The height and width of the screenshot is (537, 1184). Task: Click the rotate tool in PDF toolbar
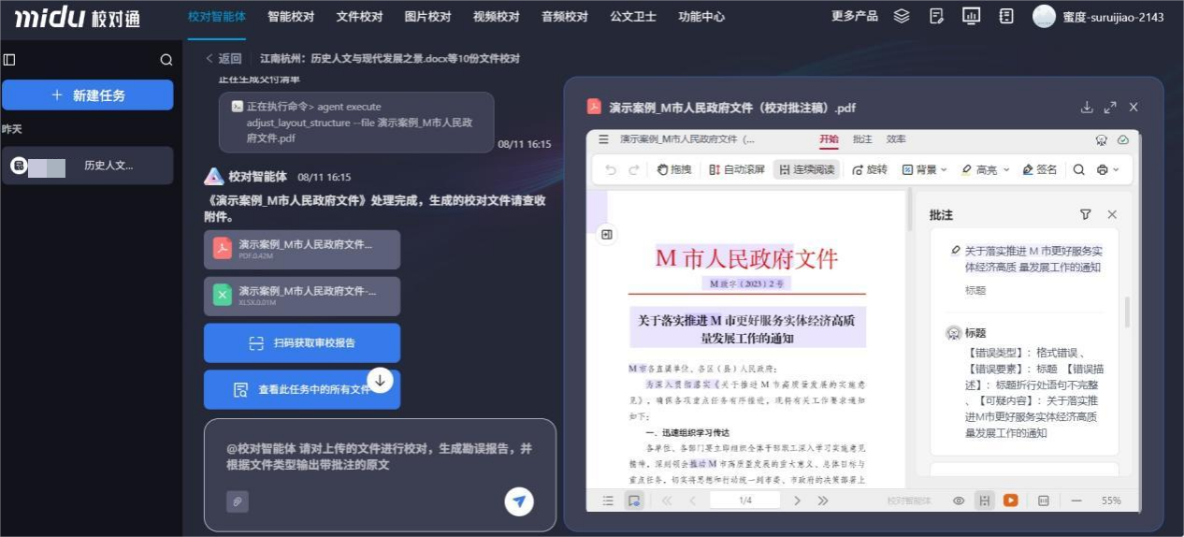pos(869,169)
